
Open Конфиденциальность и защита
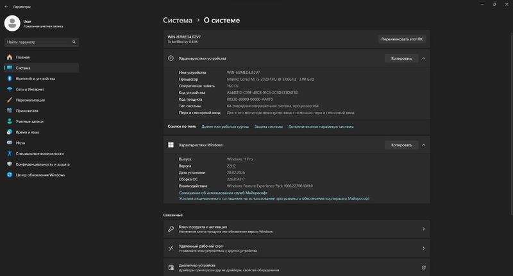[42, 164]
